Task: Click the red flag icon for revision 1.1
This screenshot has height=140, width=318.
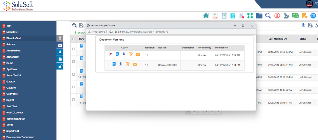Action: [111, 54]
